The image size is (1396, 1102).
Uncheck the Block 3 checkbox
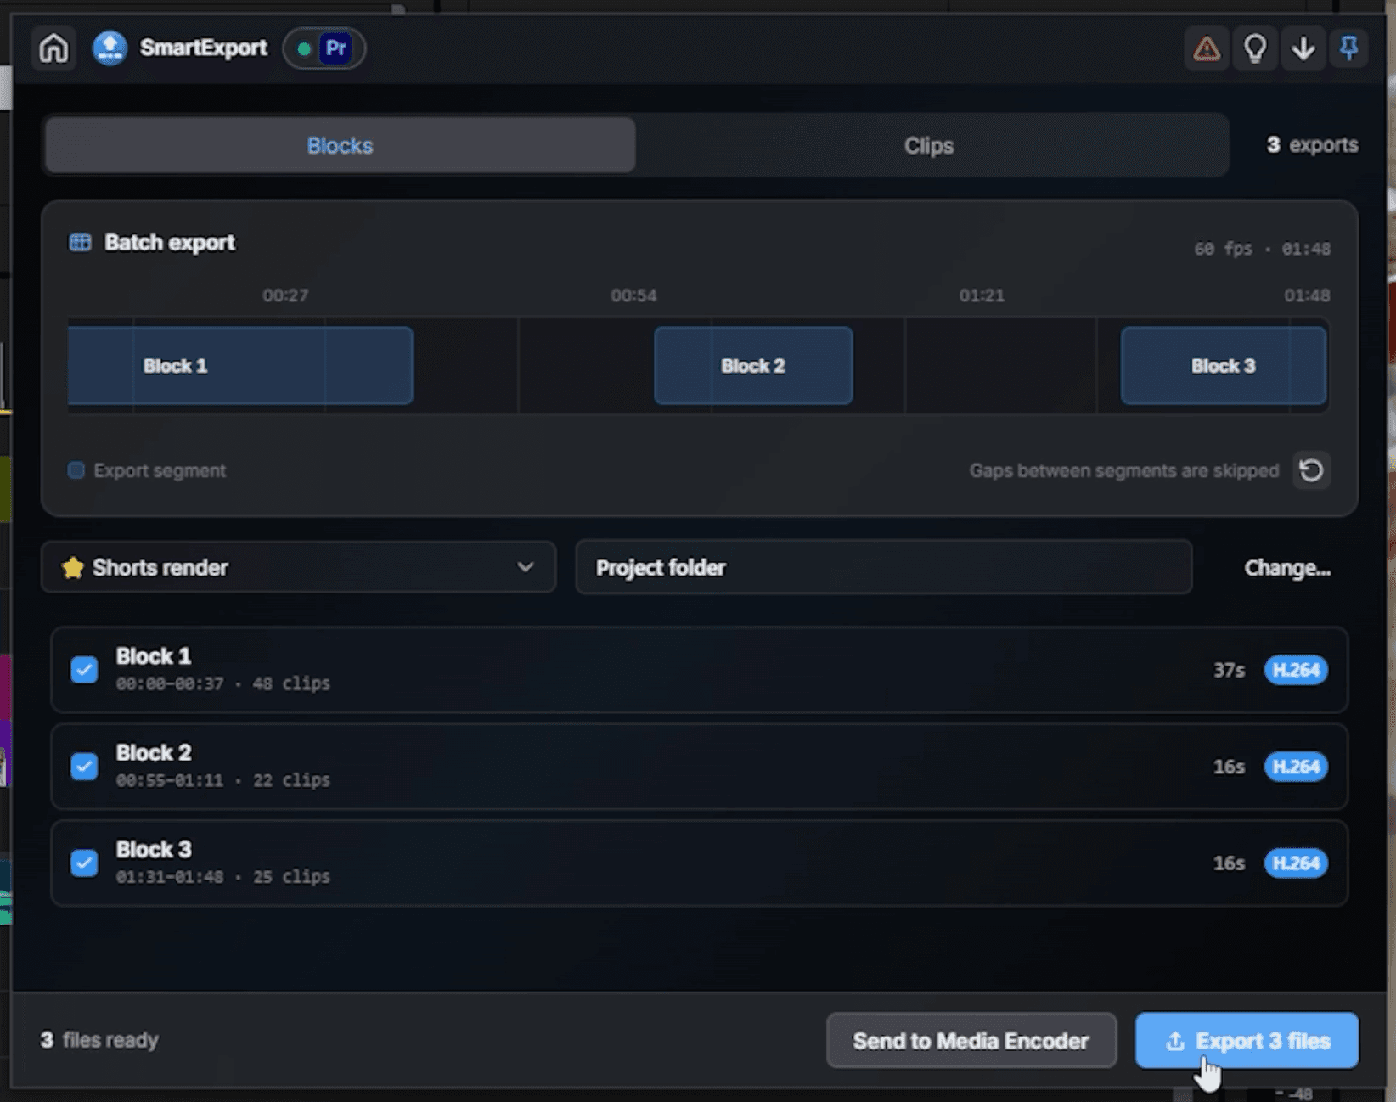pyautogui.click(x=84, y=863)
